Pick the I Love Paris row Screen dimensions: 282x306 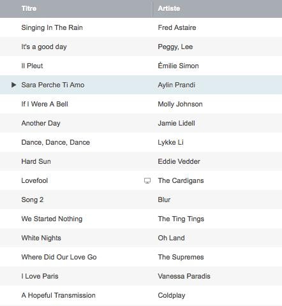click(141, 276)
